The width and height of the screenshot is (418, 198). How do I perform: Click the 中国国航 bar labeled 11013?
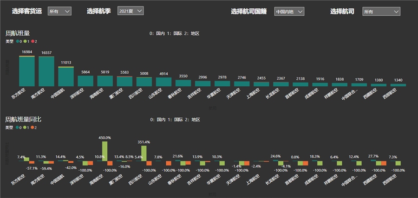66,77
